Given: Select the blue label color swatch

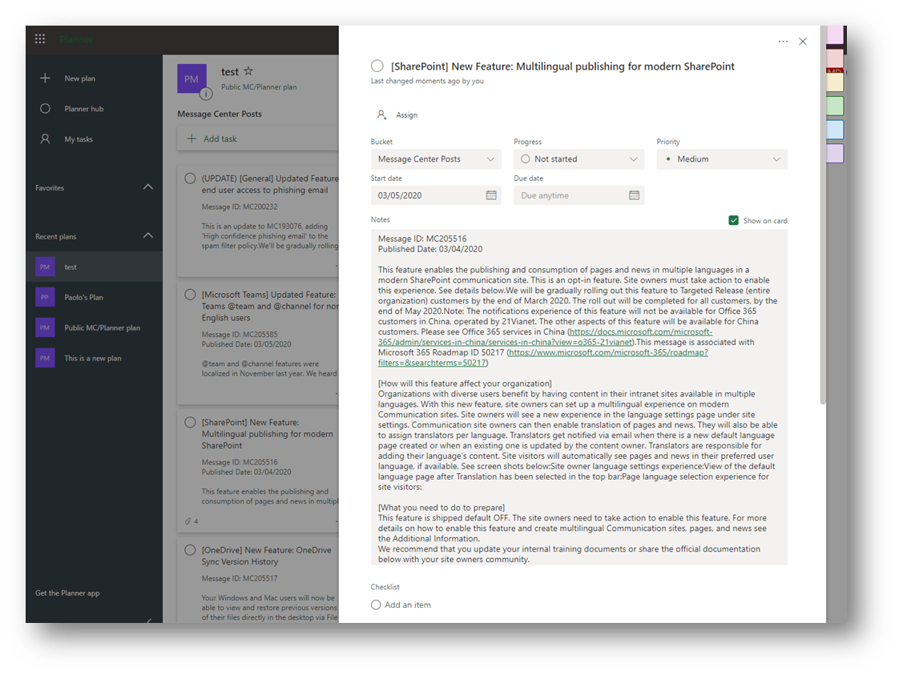Looking at the screenshot, I should point(835,130).
